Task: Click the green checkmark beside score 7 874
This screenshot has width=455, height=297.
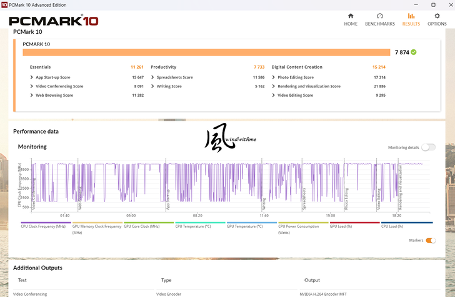Action: point(414,52)
